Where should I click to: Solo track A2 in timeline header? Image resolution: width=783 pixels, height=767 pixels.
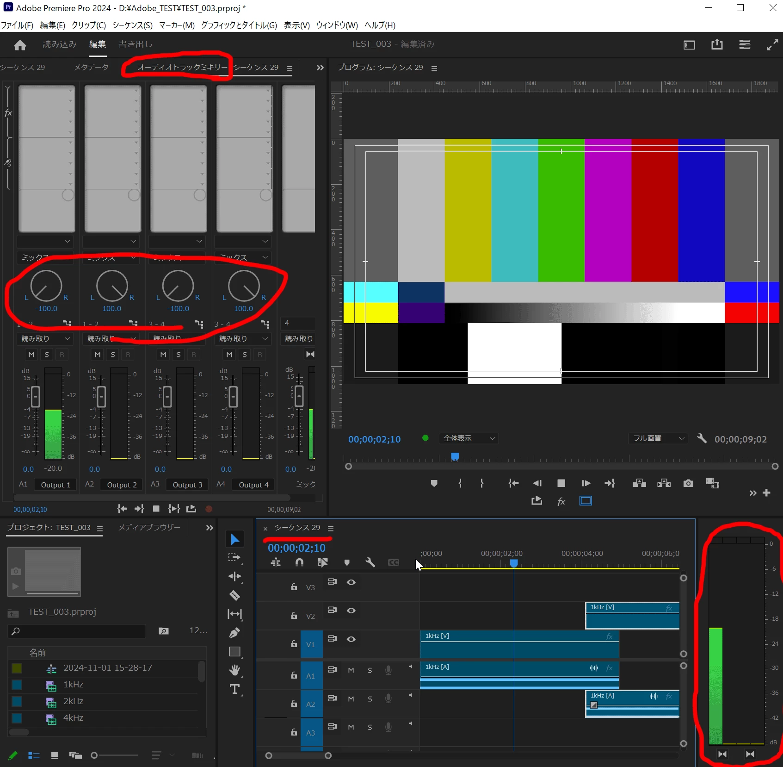click(x=370, y=699)
